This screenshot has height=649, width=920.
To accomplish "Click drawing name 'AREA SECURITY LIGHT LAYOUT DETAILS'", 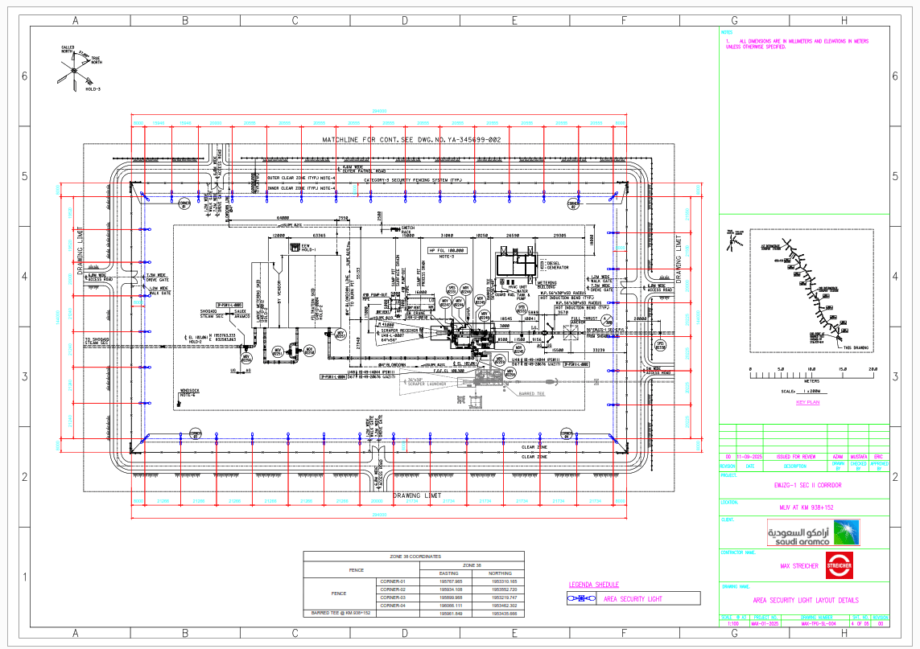I will point(806,600).
